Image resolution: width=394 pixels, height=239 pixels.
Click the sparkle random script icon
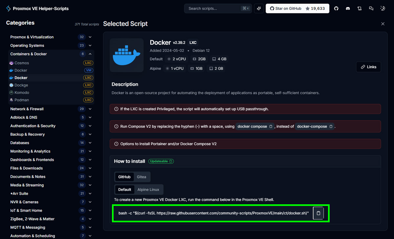click(x=259, y=9)
